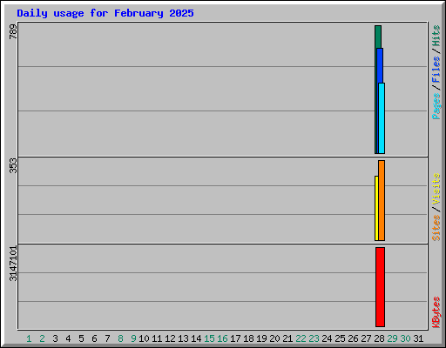Click day 18 on the x-axis
The image size is (446, 348).
click(248, 338)
